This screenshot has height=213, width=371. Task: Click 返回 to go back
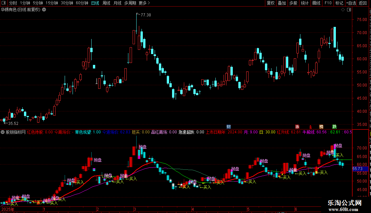(363, 3)
